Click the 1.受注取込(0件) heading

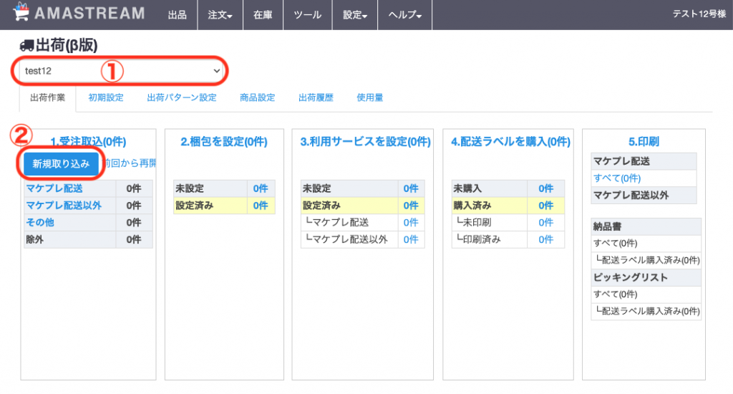point(88,142)
